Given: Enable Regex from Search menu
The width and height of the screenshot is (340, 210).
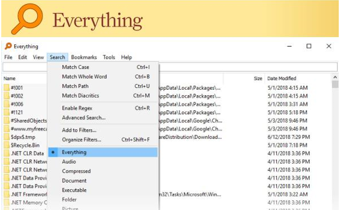Looking at the screenshot, I should [103, 108].
